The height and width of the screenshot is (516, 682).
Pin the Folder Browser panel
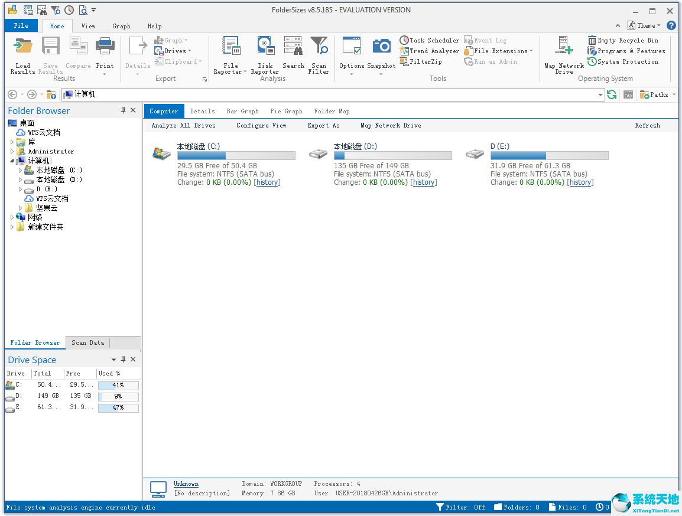pyautogui.click(x=123, y=110)
